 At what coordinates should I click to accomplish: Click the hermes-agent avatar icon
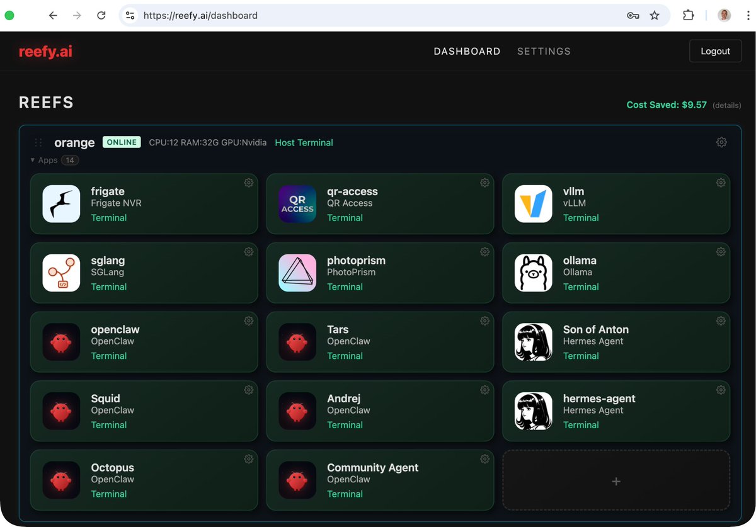[x=534, y=411]
